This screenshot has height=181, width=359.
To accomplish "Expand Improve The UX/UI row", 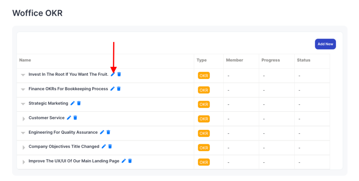I will tap(23, 162).
